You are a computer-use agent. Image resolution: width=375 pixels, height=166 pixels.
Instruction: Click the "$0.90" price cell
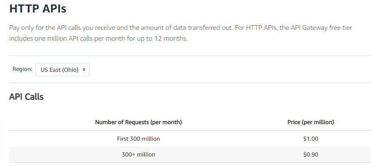click(311, 154)
